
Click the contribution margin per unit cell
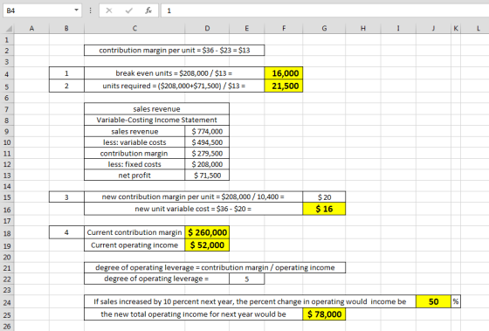tap(175, 51)
